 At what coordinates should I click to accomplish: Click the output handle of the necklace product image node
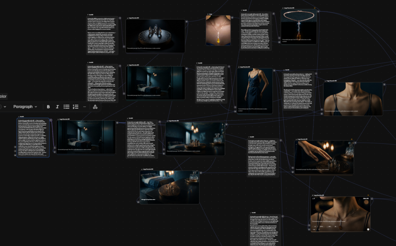point(319,11)
